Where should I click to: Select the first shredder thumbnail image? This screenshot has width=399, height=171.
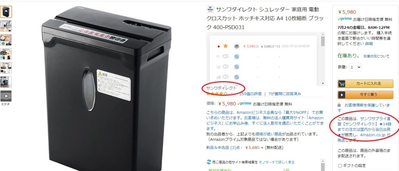[x=6, y=12]
